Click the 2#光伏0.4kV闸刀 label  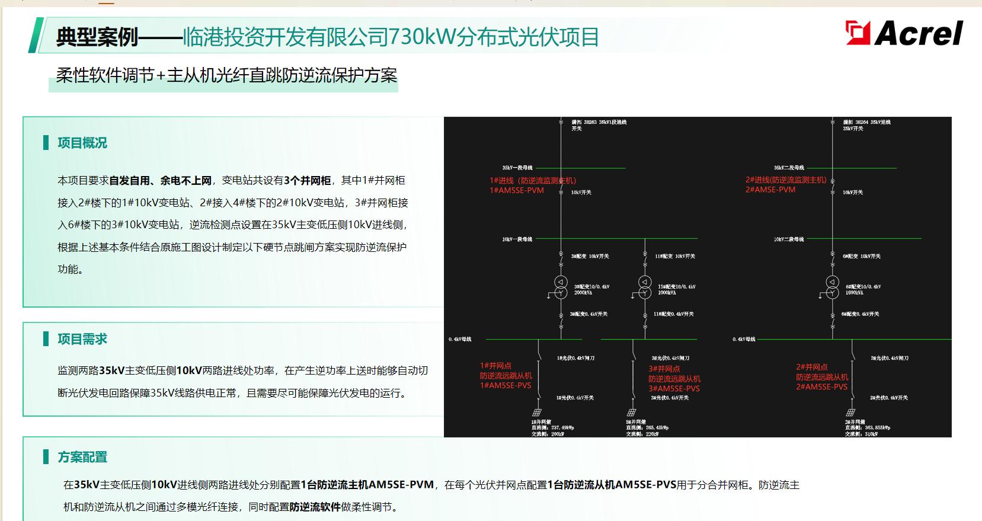pyautogui.click(x=890, y=358)
